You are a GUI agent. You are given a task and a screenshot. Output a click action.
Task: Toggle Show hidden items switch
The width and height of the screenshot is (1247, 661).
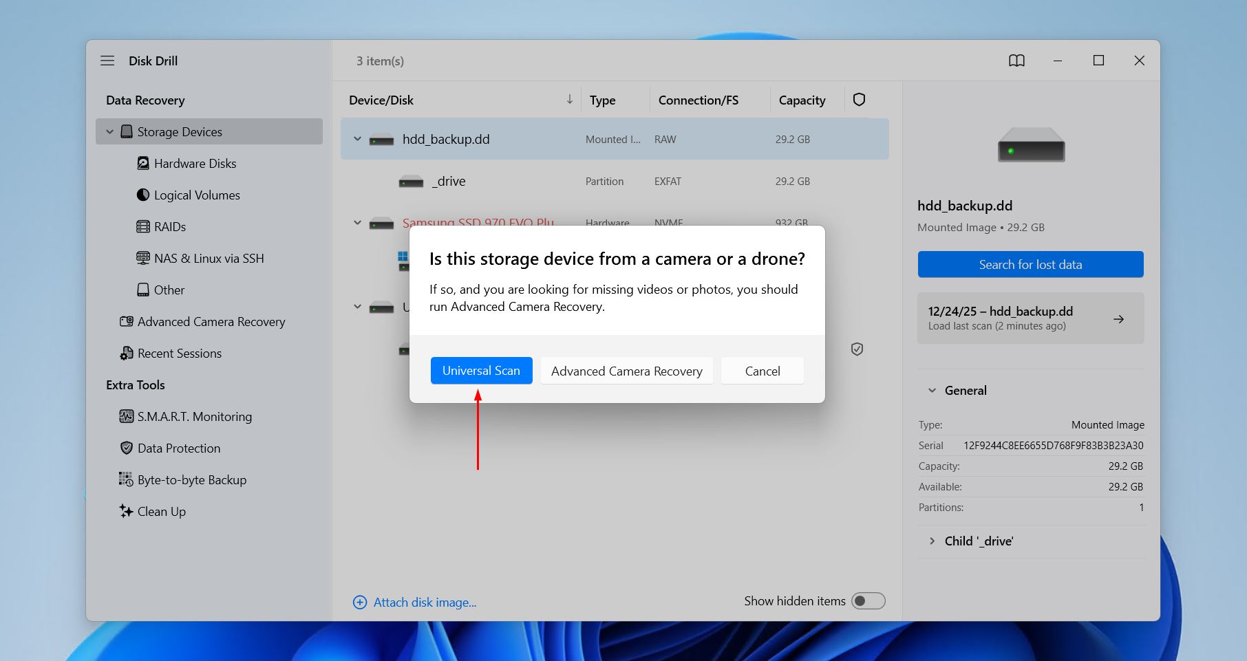pos(868,601)
